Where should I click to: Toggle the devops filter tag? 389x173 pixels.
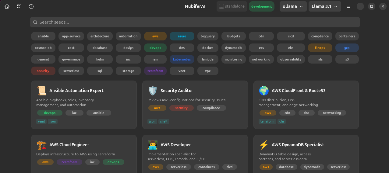[x=155, y=48]
